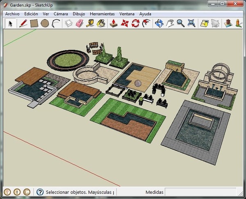Toggle the Instructor help question-mark button

(x=40, y=192)
